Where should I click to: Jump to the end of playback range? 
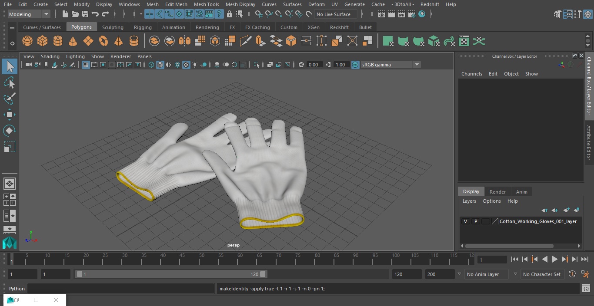click(585, 259)
